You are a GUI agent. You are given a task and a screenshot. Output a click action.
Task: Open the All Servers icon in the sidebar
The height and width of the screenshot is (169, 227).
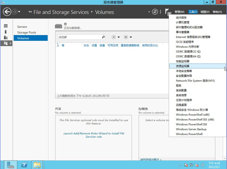[6, 37]
